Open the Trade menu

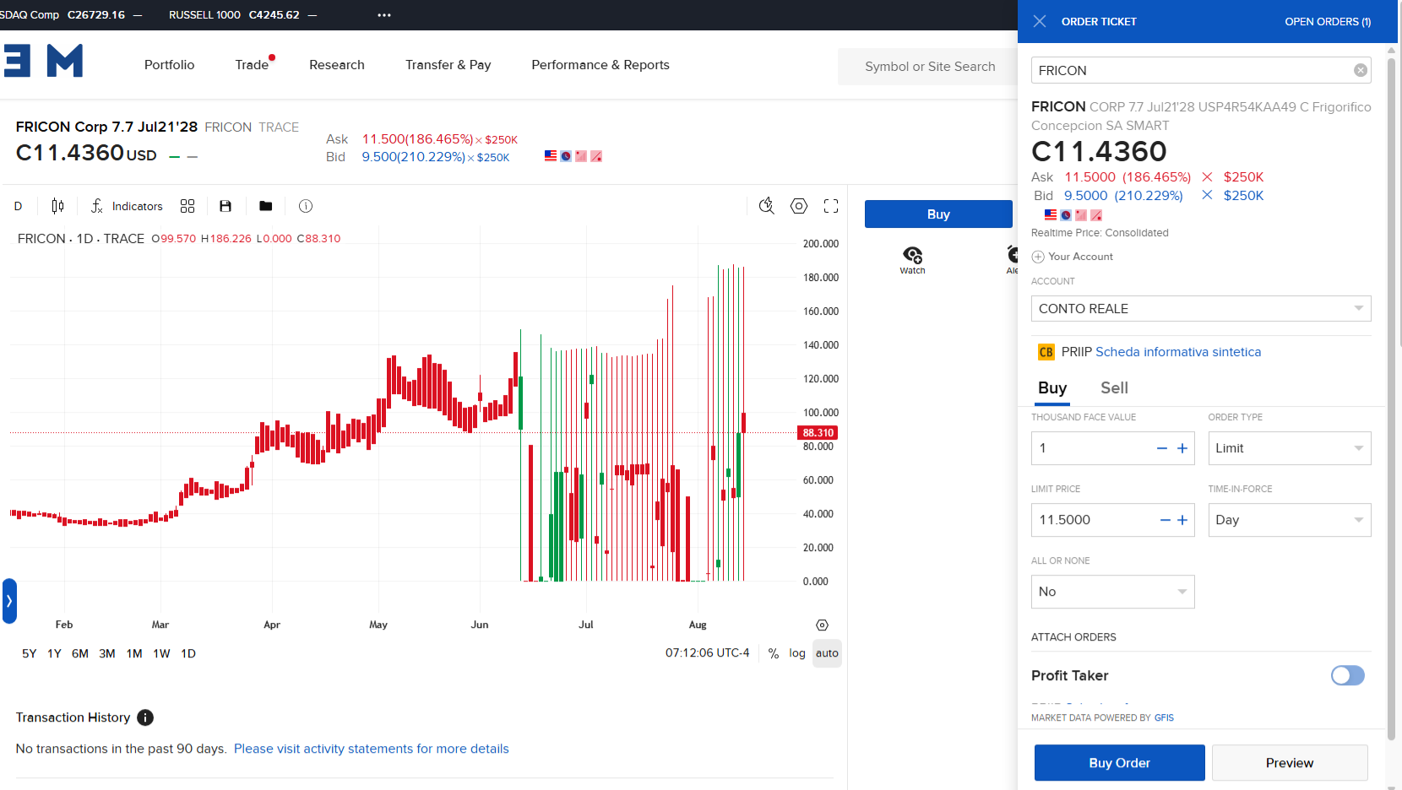(252, 65)
